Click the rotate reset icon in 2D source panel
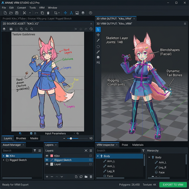This screenshot has width=189, height=189. pos(91,29)
